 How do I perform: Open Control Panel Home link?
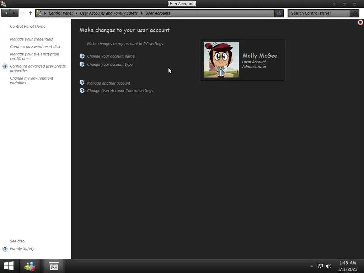coord(28,26)
